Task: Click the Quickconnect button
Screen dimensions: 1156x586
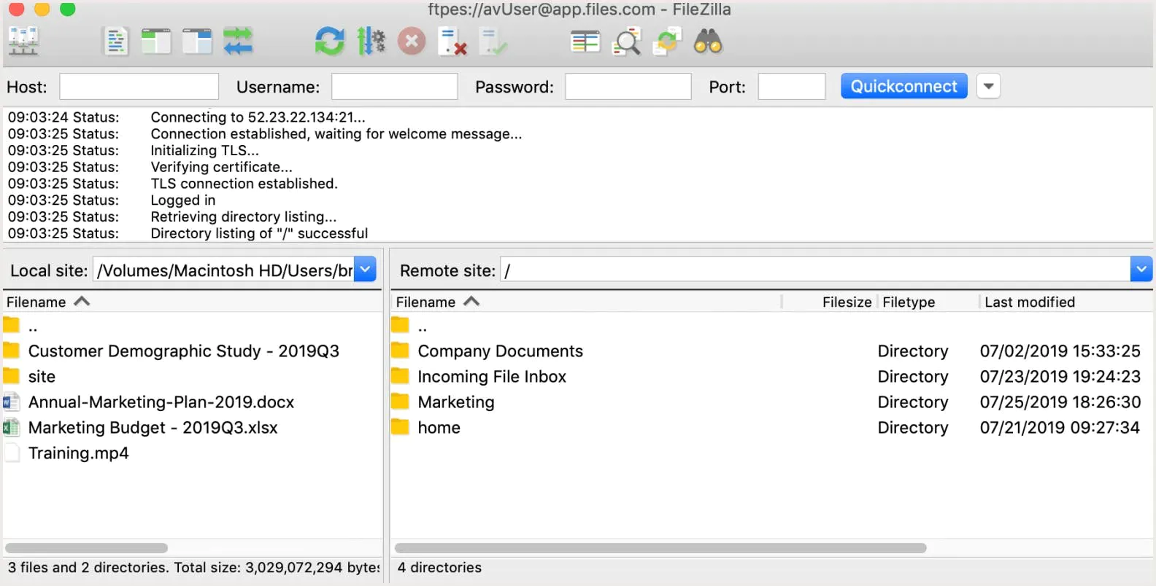Action: point(903,86)
